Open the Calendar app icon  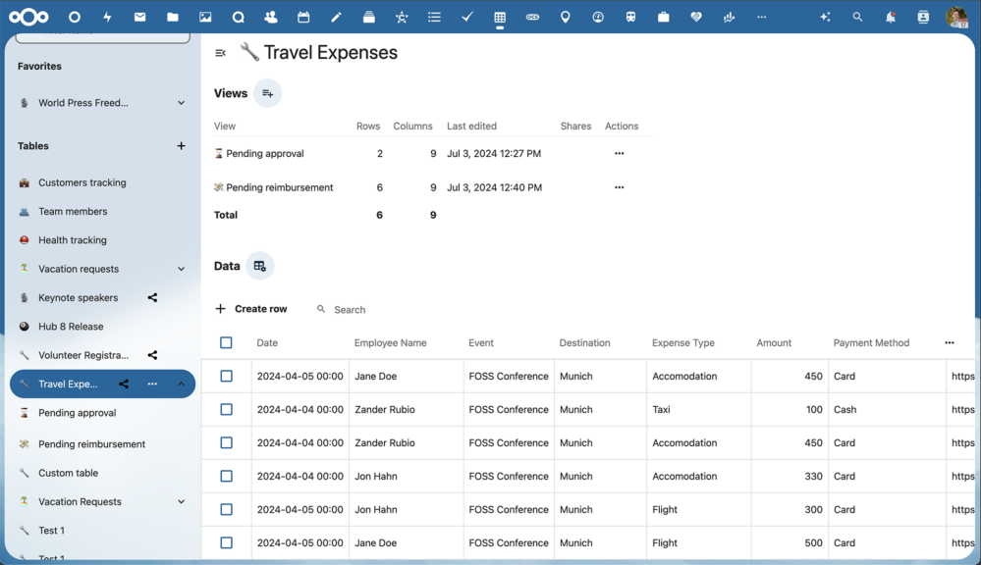pyautogui.click(x=303, y=17)
